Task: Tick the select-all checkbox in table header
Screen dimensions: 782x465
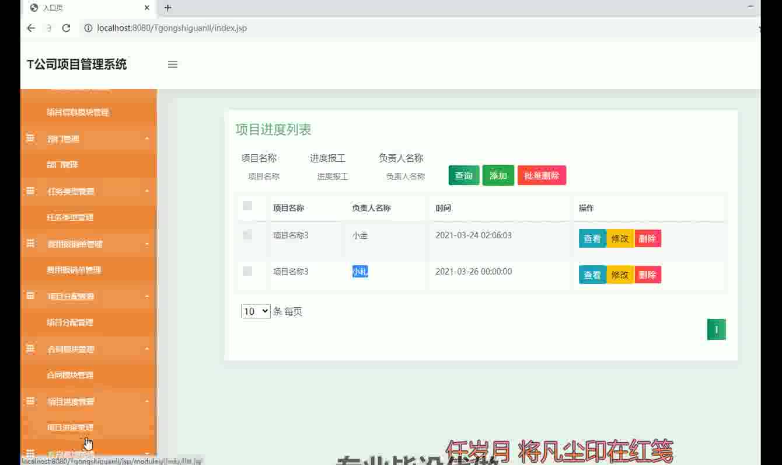Action: [247, 206]
